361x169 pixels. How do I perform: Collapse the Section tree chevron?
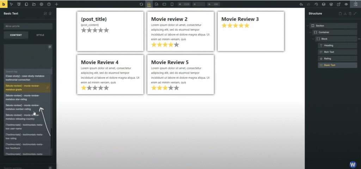coord(308,26)
